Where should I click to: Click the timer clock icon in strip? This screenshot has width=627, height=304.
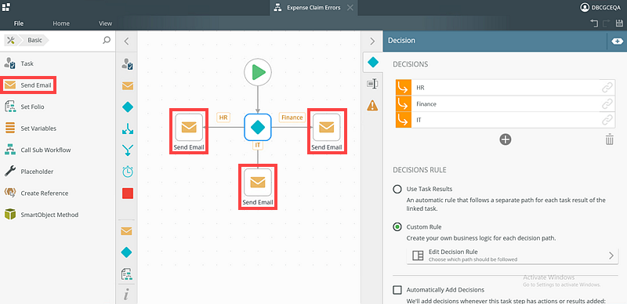click(127, 172)
